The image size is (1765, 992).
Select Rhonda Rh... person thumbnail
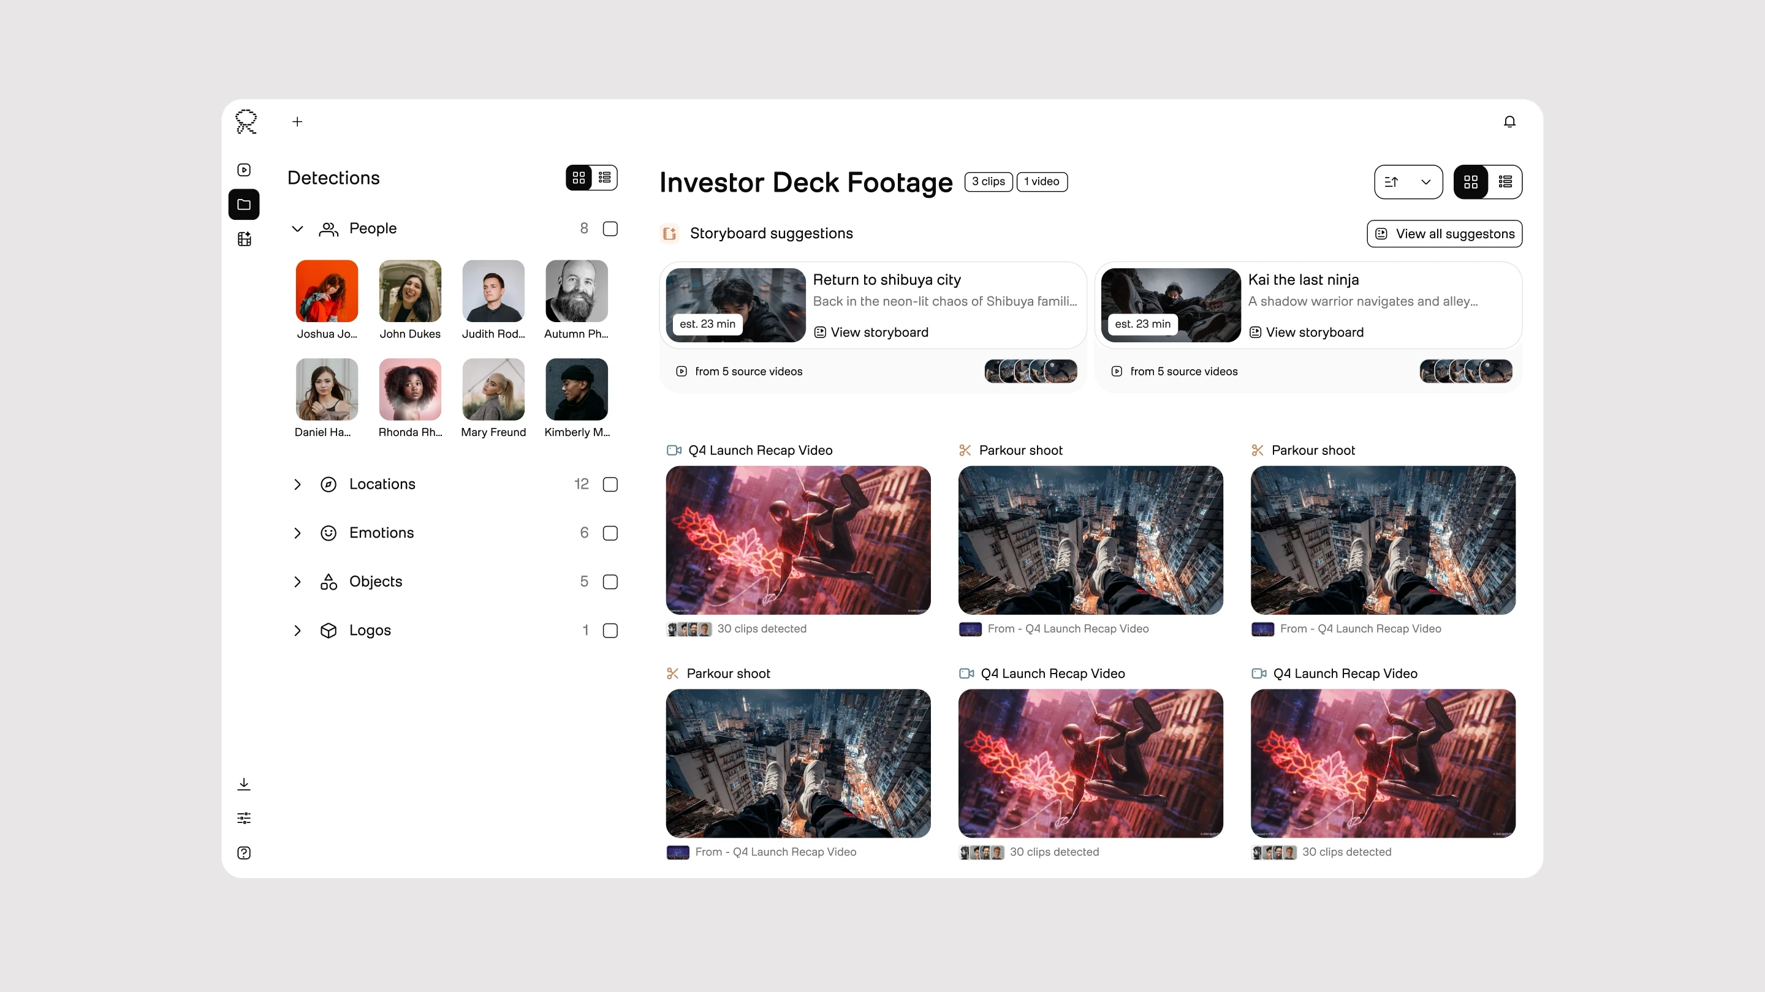411,389
